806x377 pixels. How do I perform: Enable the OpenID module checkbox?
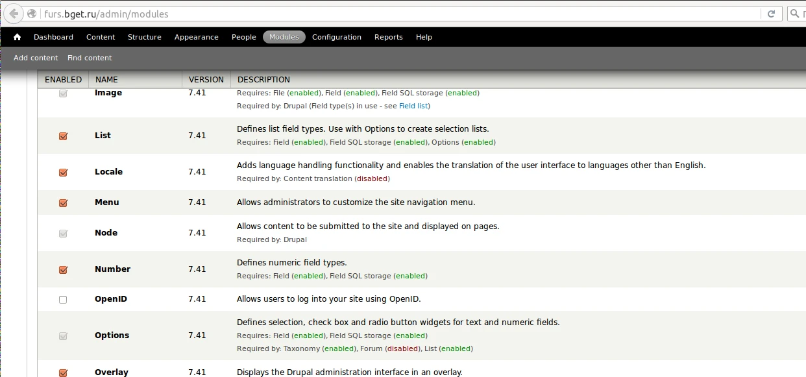(x=63, y=300)
